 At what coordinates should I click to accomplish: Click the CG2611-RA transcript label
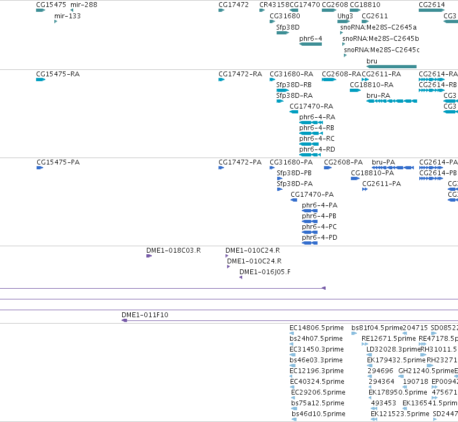(382, 74)
